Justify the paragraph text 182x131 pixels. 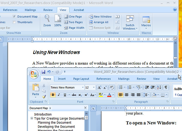point(139,95)
